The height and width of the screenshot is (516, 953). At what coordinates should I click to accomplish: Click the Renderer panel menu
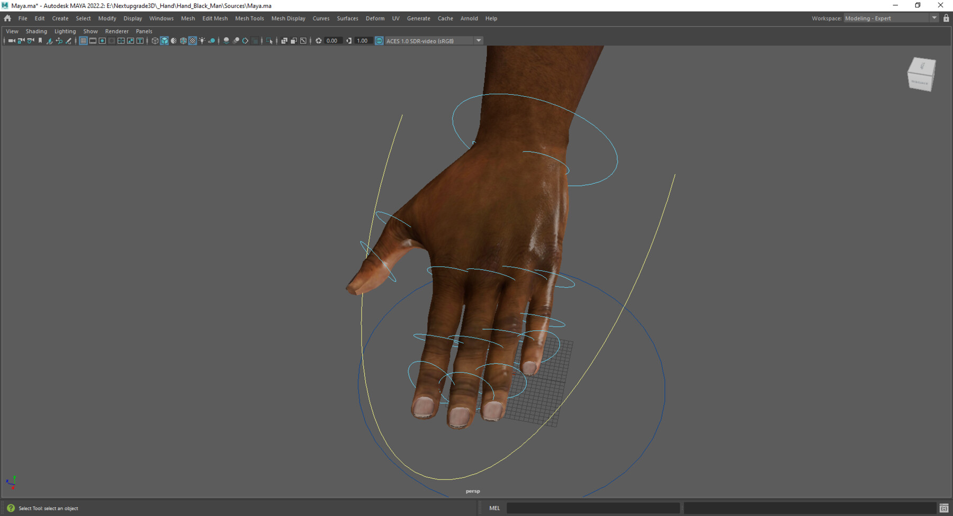116,31
